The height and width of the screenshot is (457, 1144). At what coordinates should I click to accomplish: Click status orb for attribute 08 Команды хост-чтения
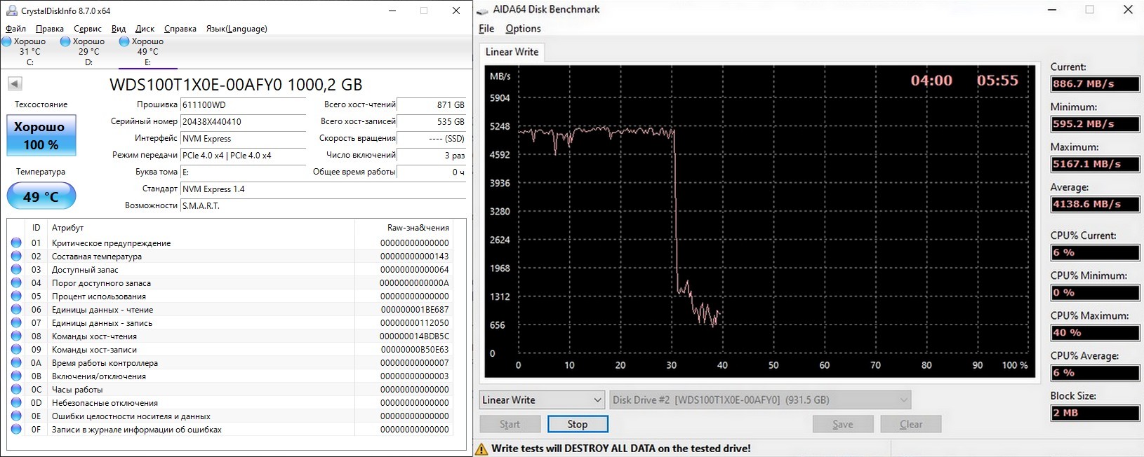click(x=16, y=336)
